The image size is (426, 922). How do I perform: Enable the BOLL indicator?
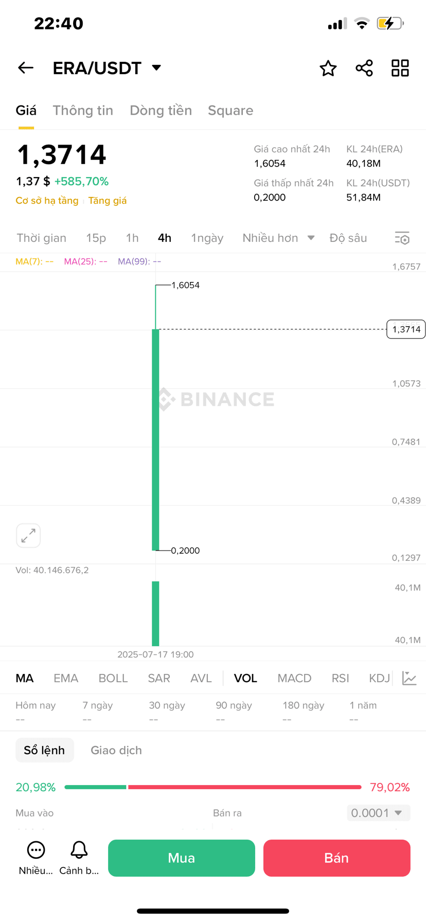[x=113, y=678]
